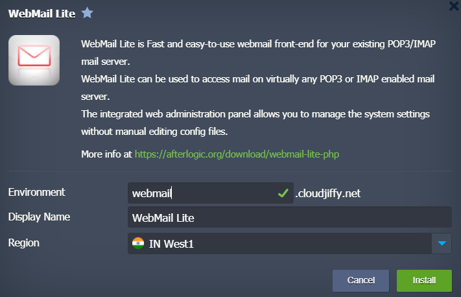The height and width of the screenshot is (297, 461).
Task: Click the green Install button
Action: 424,281
